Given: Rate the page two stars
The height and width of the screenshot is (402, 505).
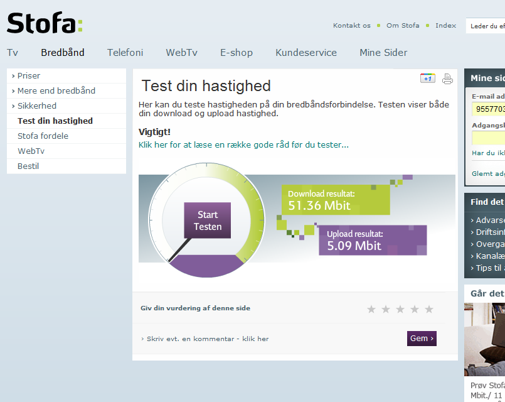Looking at the screenshot, I should pos(386,310).
